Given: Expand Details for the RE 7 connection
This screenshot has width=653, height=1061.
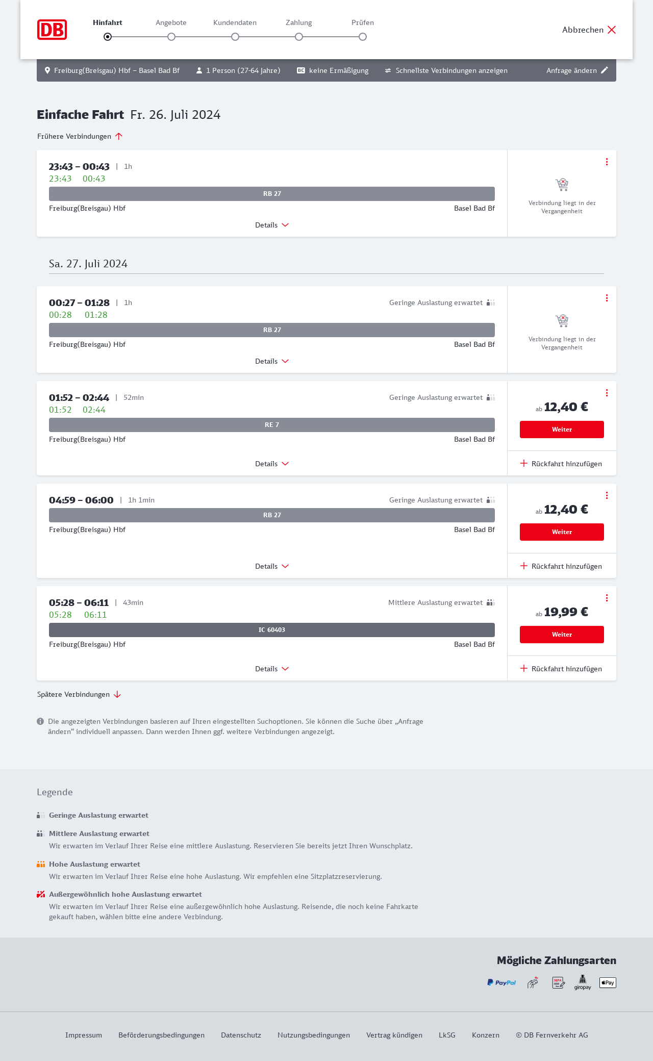Looking at the screenshot, I should 272,464.
